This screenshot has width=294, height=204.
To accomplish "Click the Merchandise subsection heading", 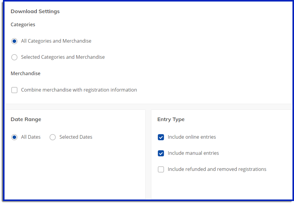I will click(x=25, y=73).
